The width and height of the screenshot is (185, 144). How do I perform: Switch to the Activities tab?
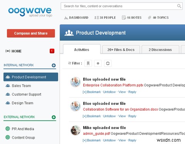(x=82, y=50)
